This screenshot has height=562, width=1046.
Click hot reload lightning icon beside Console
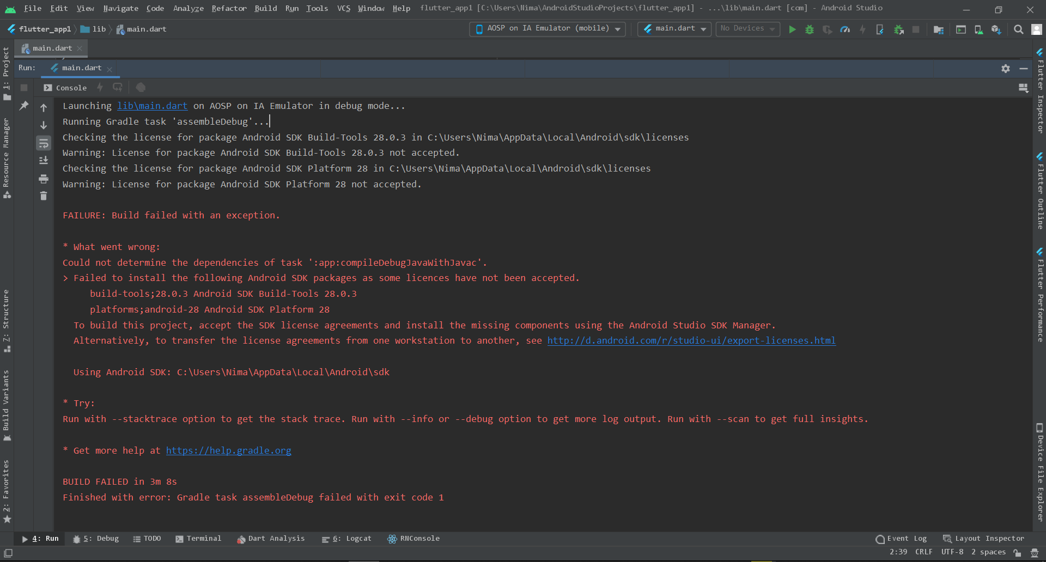[100, 87]
